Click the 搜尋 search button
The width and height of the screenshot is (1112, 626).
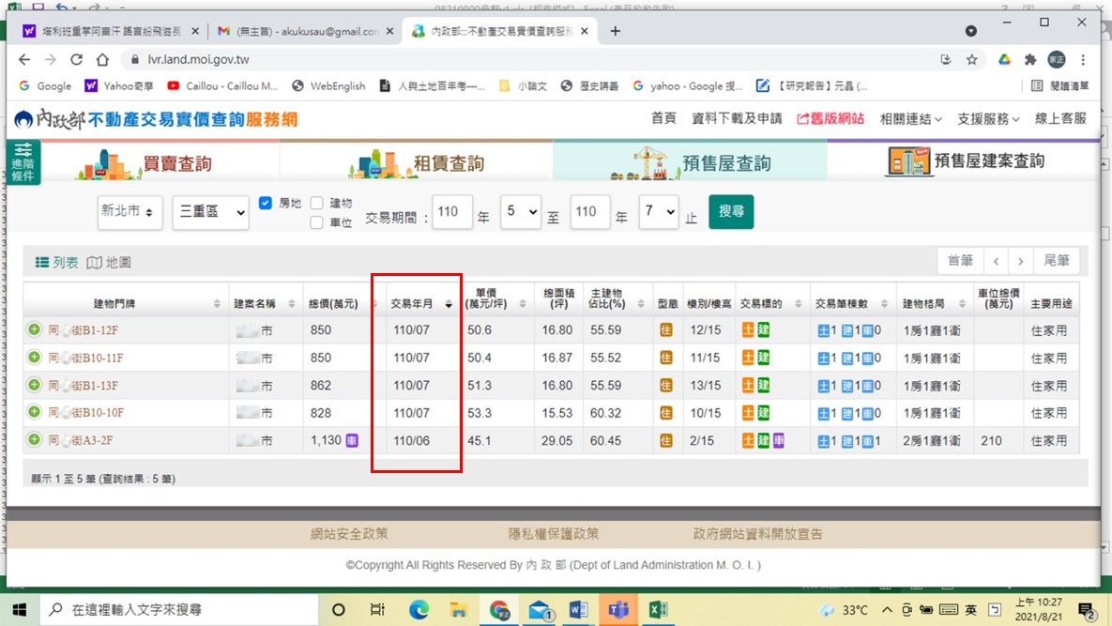click(x=731, y=211)
